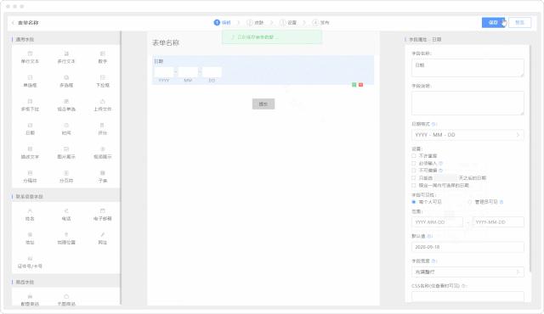Click the YYYY box in date field
544x314 pixels.
(163, 72)
